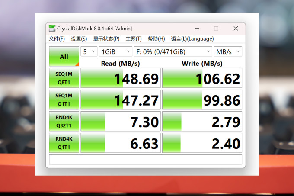Click the 2.79 random write result

pos(202,121)
